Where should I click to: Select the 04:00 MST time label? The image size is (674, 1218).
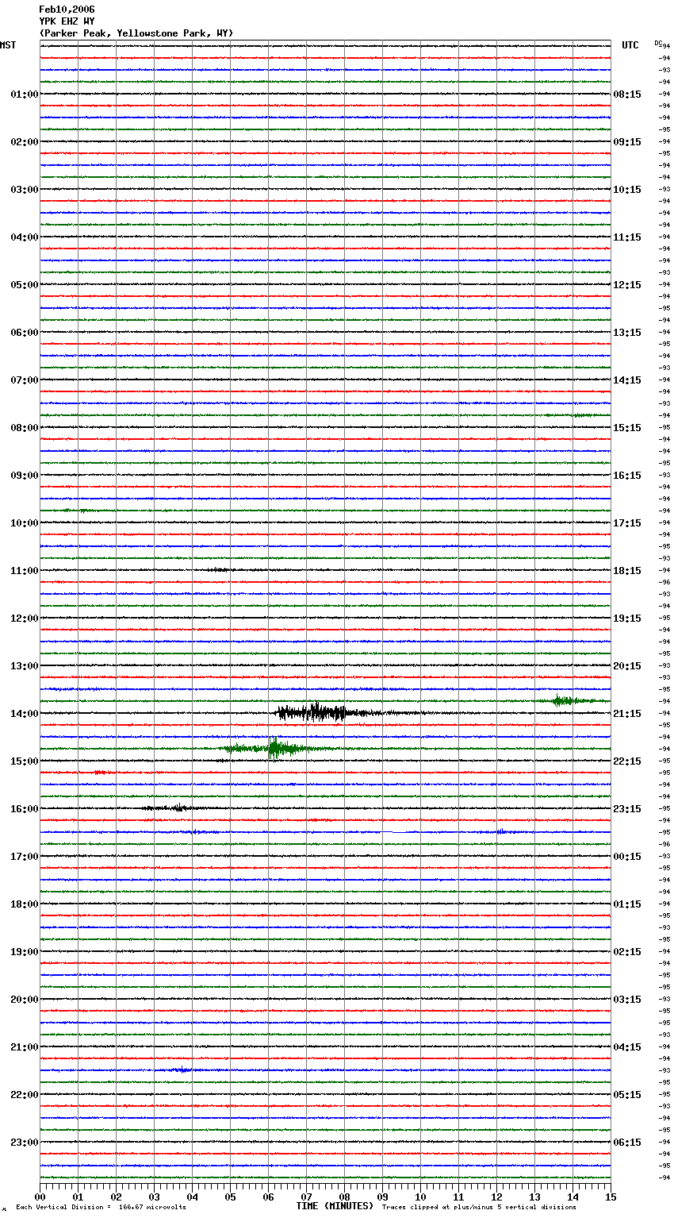coord(25,237)
